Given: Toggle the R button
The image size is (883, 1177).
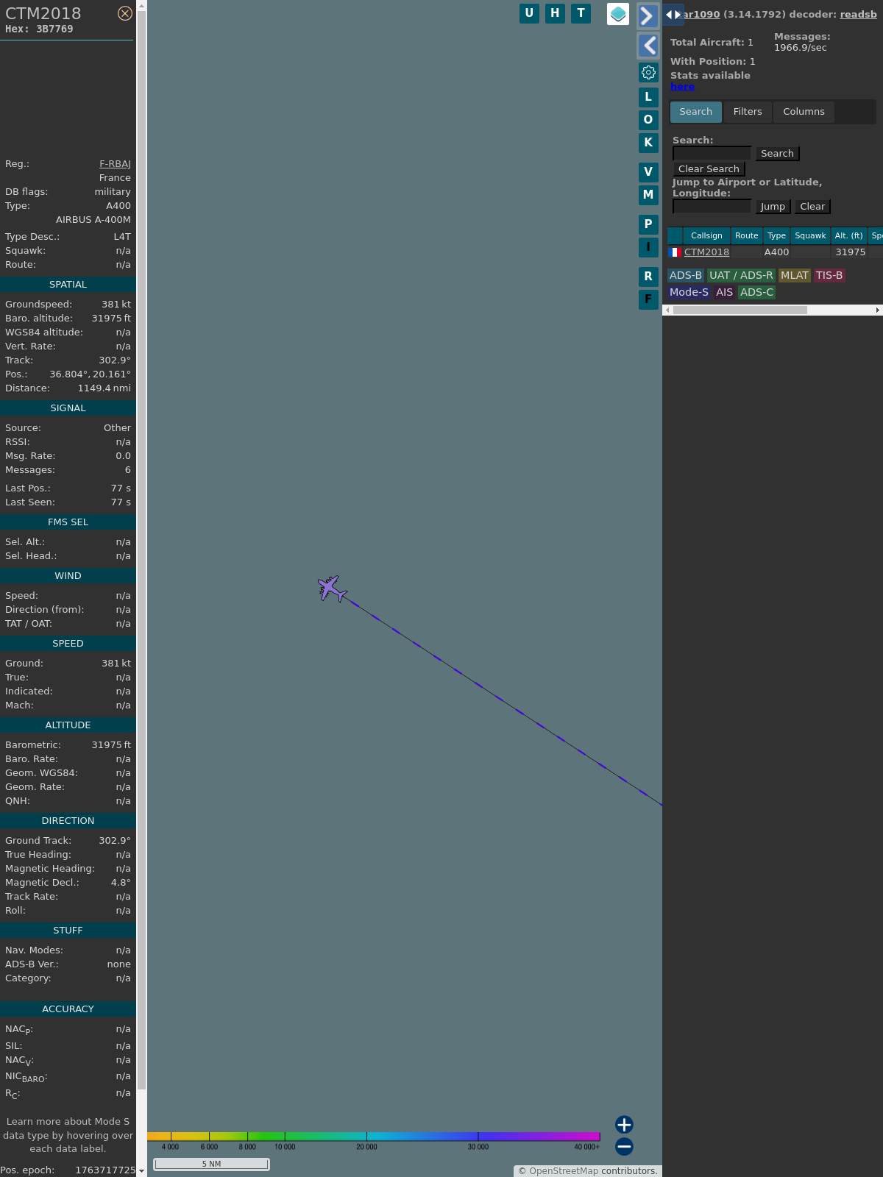Looking at the screenshot, I should 648,277.
